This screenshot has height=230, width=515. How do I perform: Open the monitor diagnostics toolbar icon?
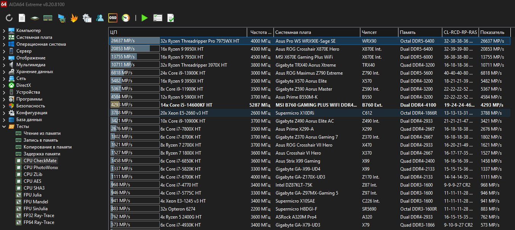point(61,18)
